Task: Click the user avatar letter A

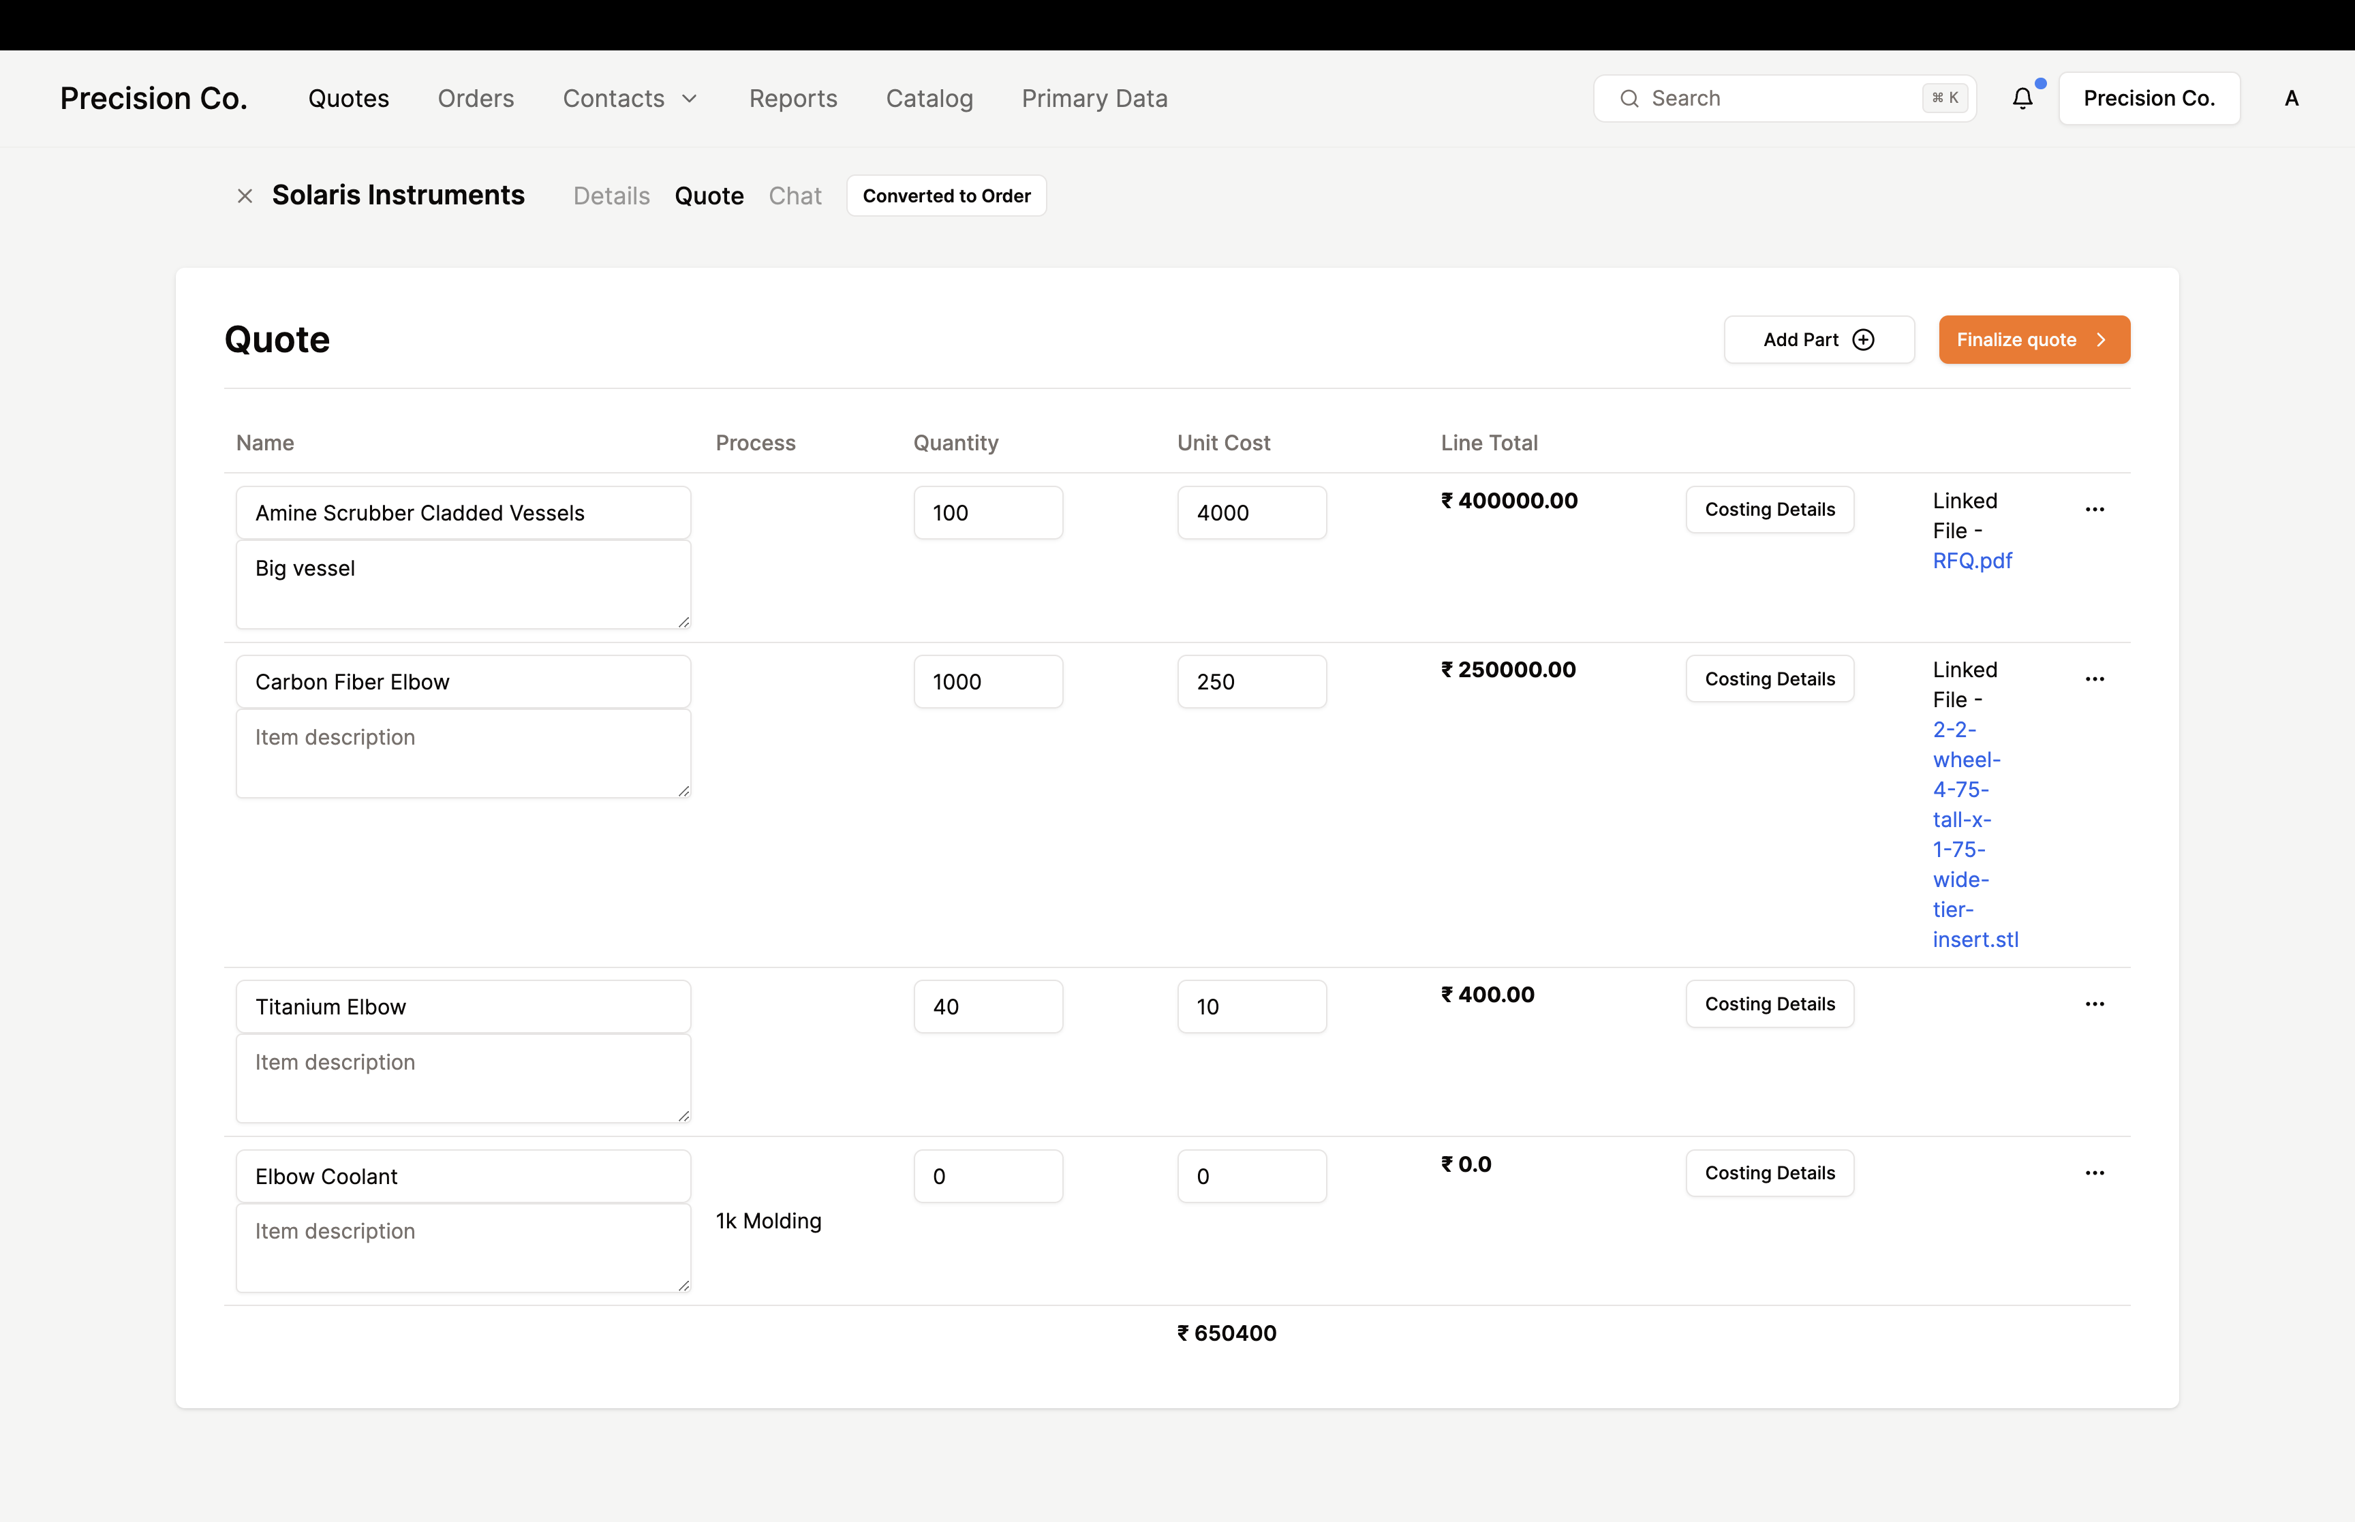Action: [x=2291, y=99]
